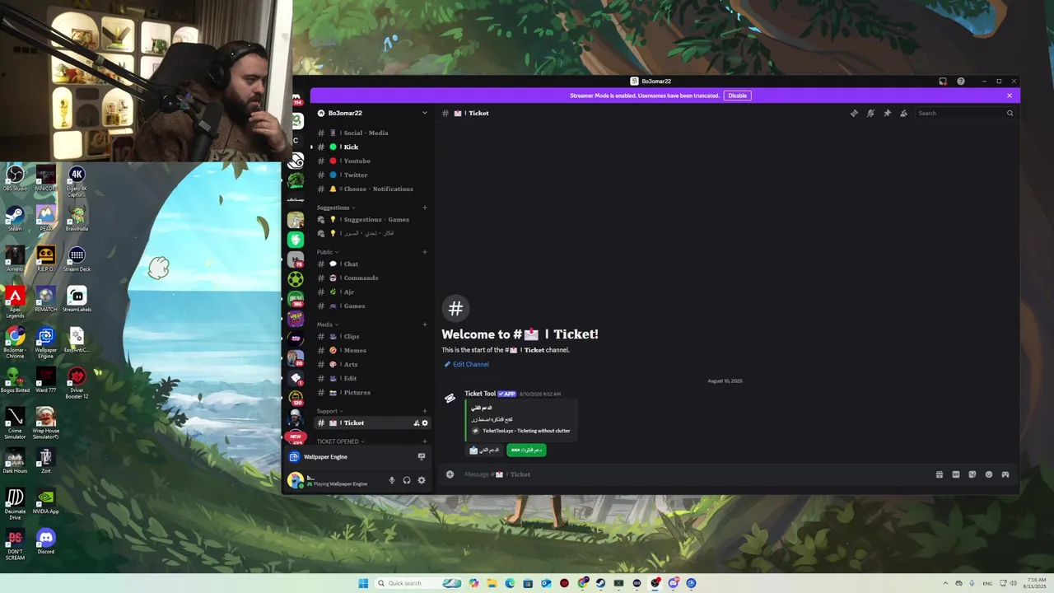Open the Social · Media channel
The image size is (1054, 593).
click(373, 133)
